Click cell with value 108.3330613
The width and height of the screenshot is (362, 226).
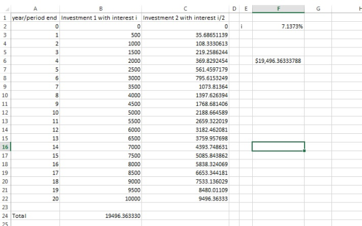(185, 44)
